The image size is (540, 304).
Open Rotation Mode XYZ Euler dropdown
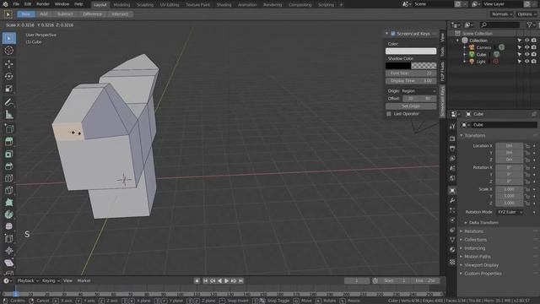(510, 212)
